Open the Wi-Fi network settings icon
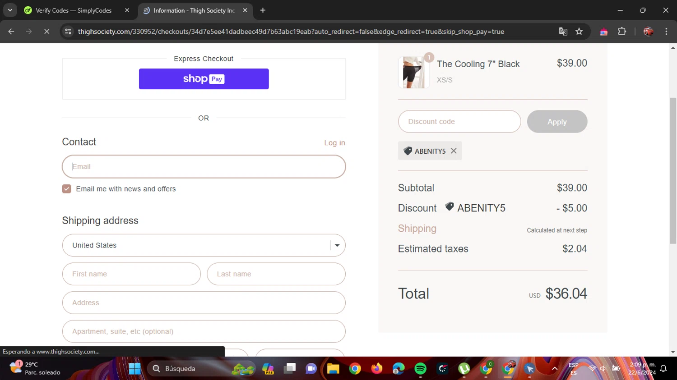This screenshot has height=380, width=677. click(592, 369)
